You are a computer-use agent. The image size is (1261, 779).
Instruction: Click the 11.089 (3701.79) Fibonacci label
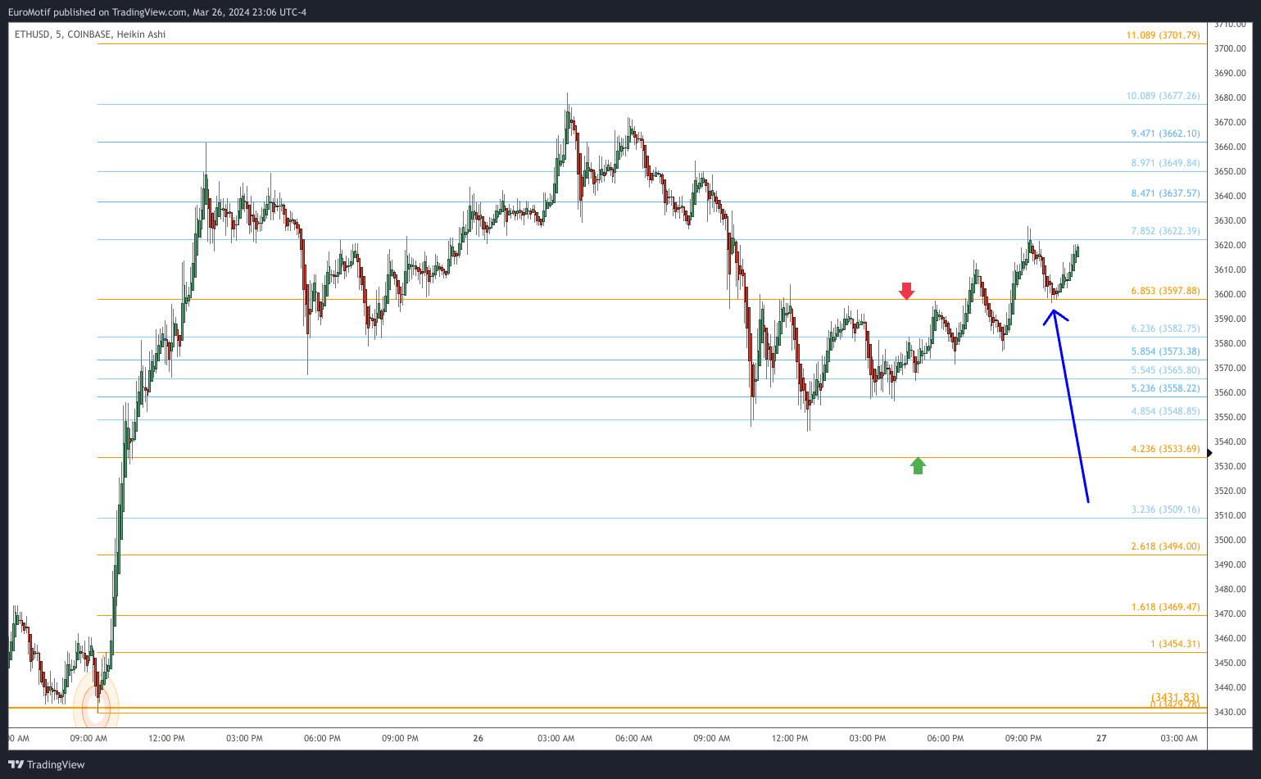1163,35
